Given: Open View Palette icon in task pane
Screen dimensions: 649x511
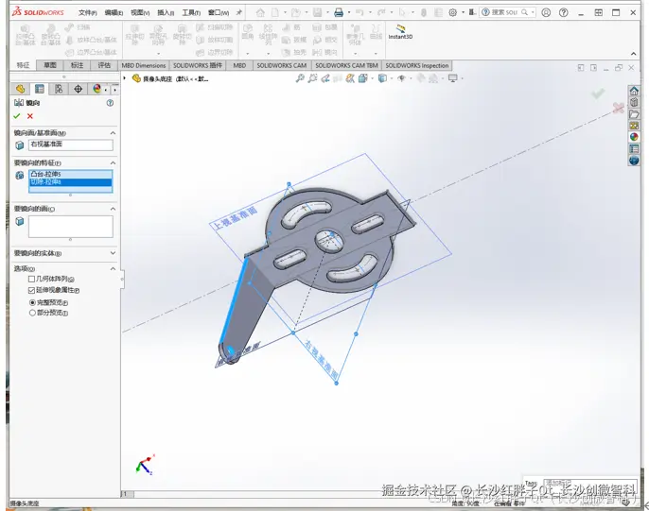Looking at the screenshot, I should 634,126.
